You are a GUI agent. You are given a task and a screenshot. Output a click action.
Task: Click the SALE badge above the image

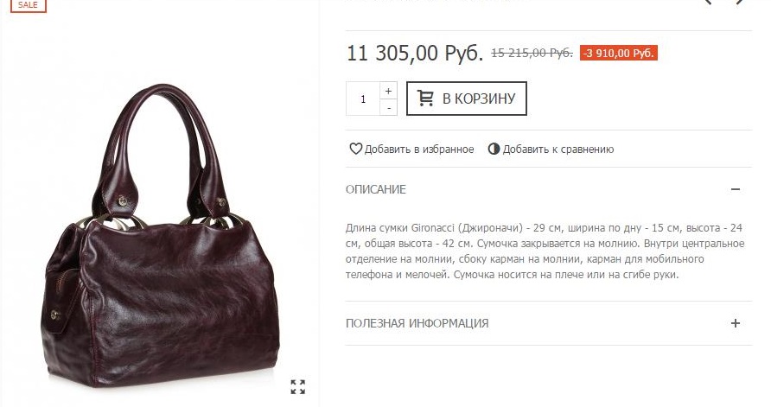(x=28, y=5)
